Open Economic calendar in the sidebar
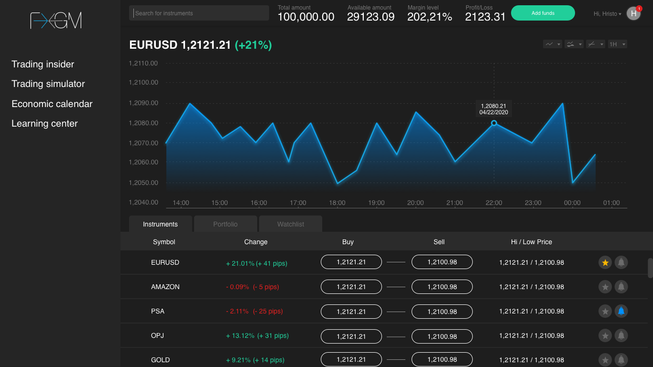The width and height of the screenshot is (653, 367). click(52, 104)
